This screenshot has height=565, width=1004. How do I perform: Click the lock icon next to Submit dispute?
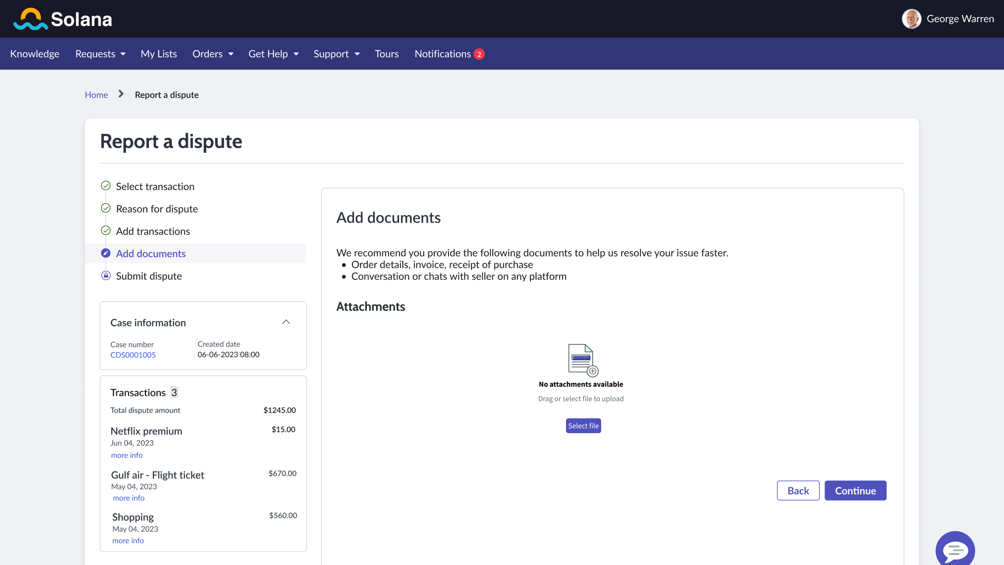click(105, 275)
